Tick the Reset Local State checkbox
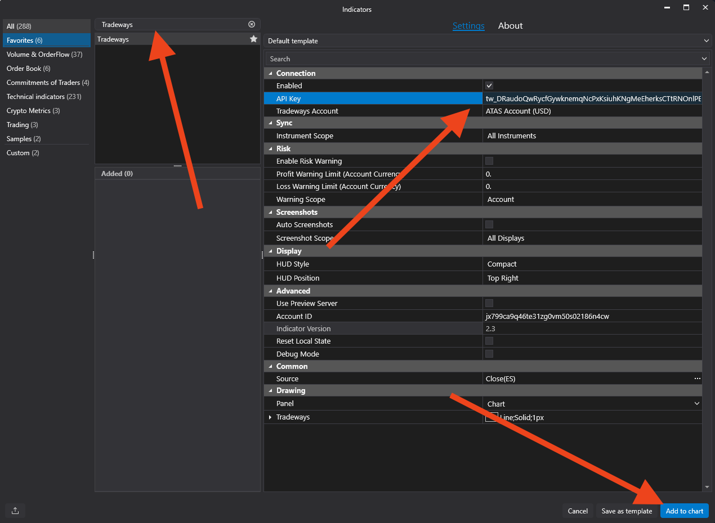This screenshot has width=715, height=523. [489, 341]
